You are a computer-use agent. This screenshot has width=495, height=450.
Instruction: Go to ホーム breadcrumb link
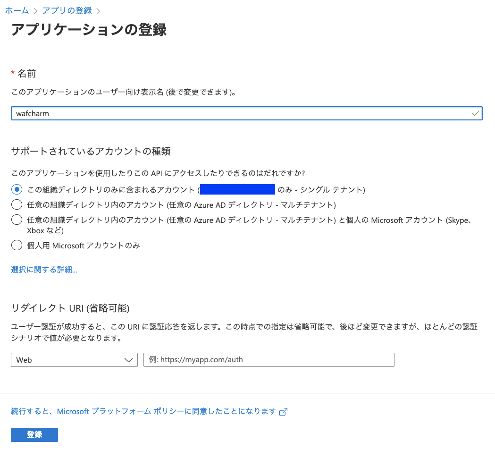17,11
